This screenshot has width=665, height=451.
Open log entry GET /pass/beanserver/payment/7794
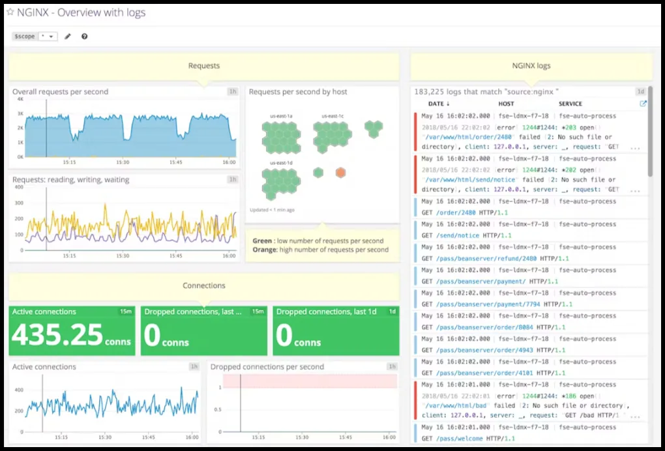coord(531,298)
